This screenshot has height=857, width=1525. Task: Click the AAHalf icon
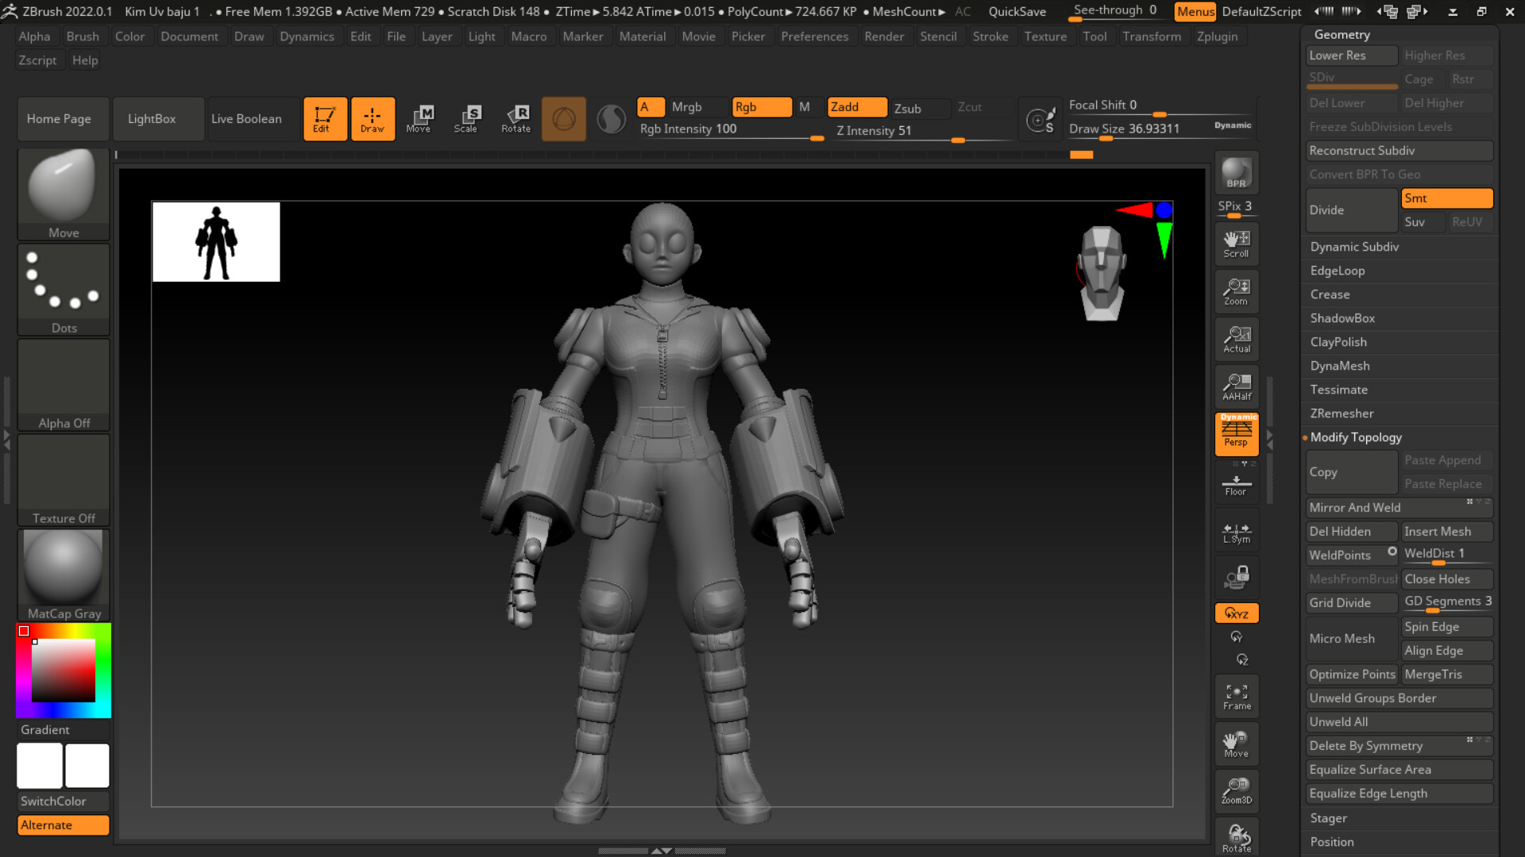click(x=1237, y=387)
